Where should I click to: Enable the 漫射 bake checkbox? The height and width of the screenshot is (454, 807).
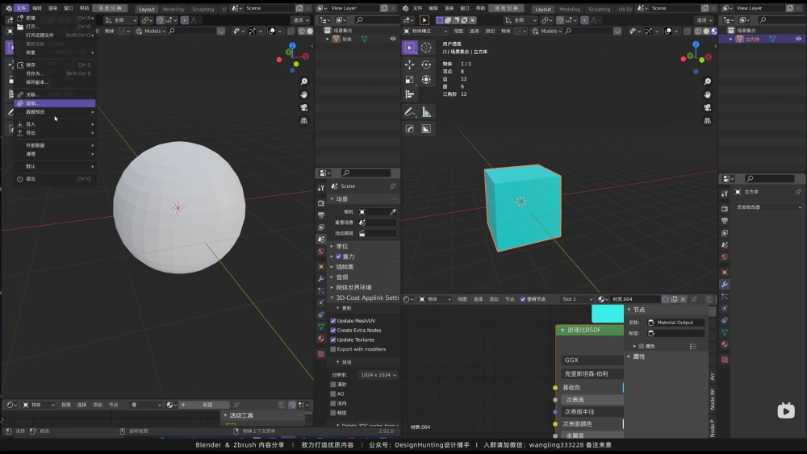(333, 384)
